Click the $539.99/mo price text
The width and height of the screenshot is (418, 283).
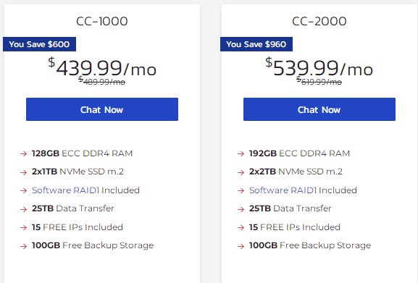pyautogui.click(x=319, y=67)
